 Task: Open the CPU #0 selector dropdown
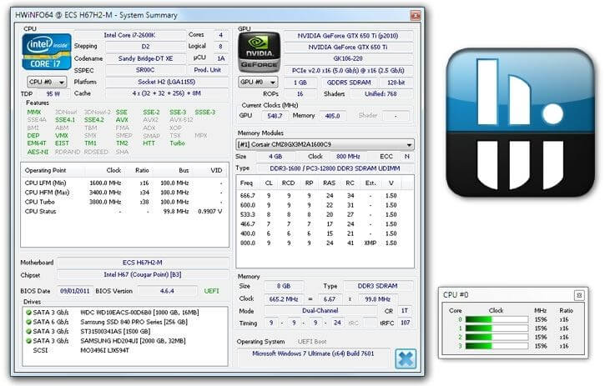point(48,82)
